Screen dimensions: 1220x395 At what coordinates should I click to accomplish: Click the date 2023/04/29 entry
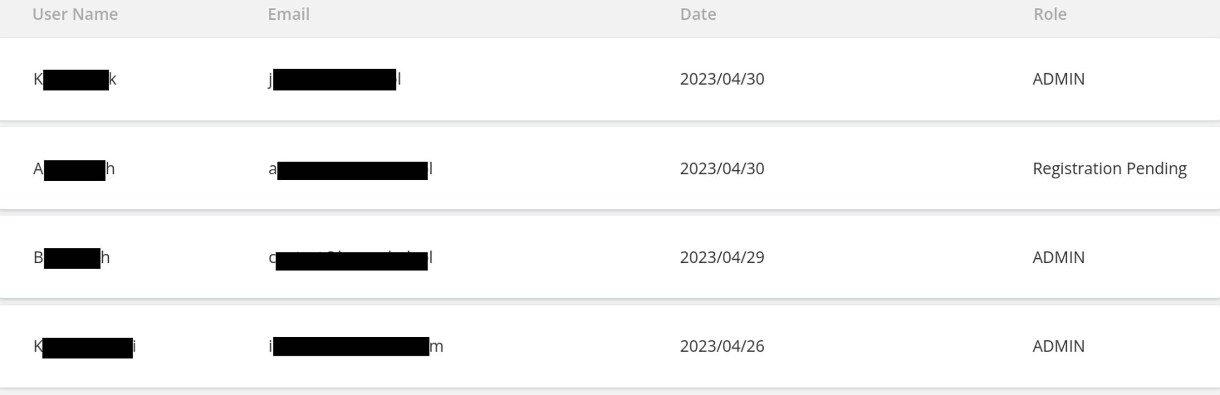click(x=722, y=257)
